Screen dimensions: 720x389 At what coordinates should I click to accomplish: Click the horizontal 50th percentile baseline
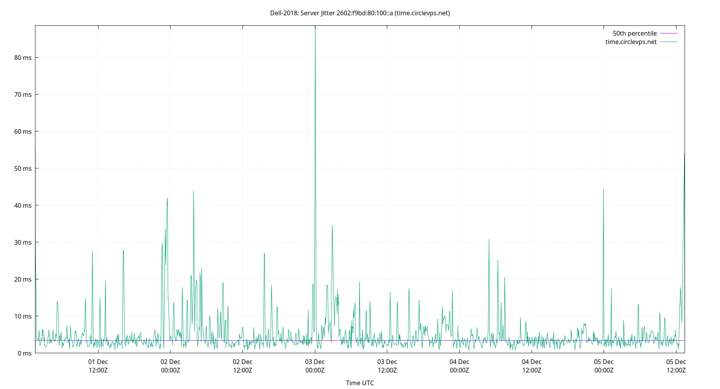click(x=234, y=340)
